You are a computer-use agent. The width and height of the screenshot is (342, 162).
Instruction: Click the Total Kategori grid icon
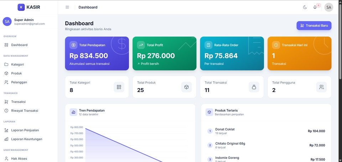119,87
